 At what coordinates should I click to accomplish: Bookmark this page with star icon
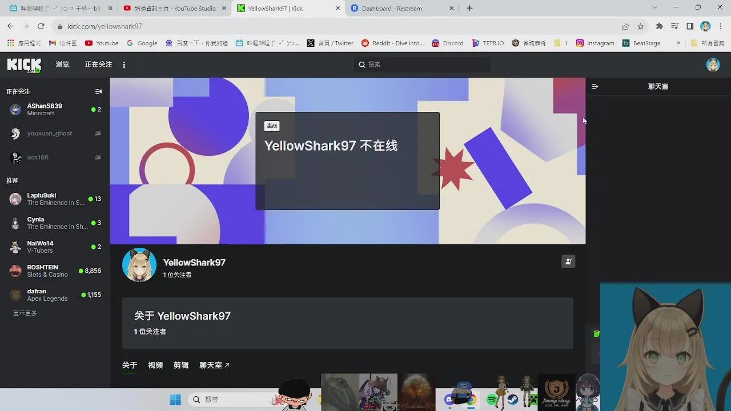click(640, 26)
